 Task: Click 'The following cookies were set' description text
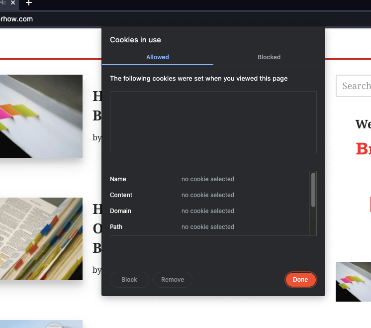point(199,78)
